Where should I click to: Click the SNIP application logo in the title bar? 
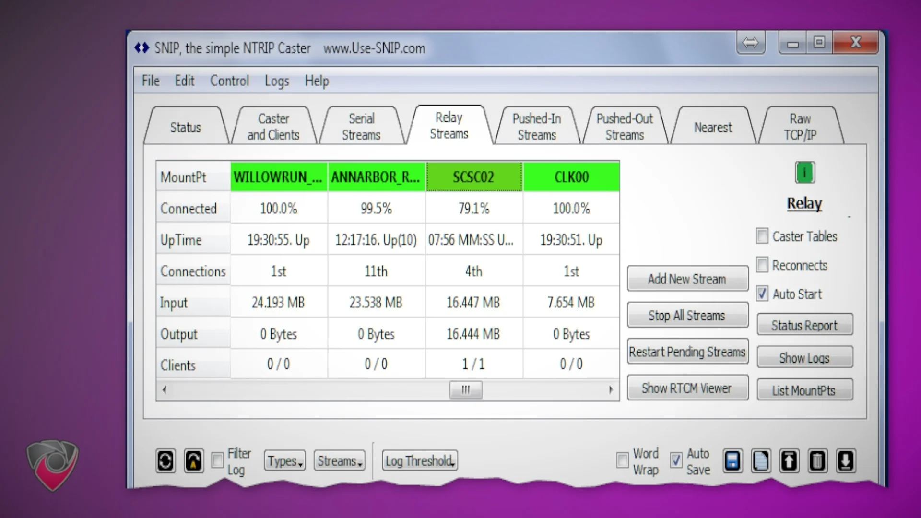[142, 48]
